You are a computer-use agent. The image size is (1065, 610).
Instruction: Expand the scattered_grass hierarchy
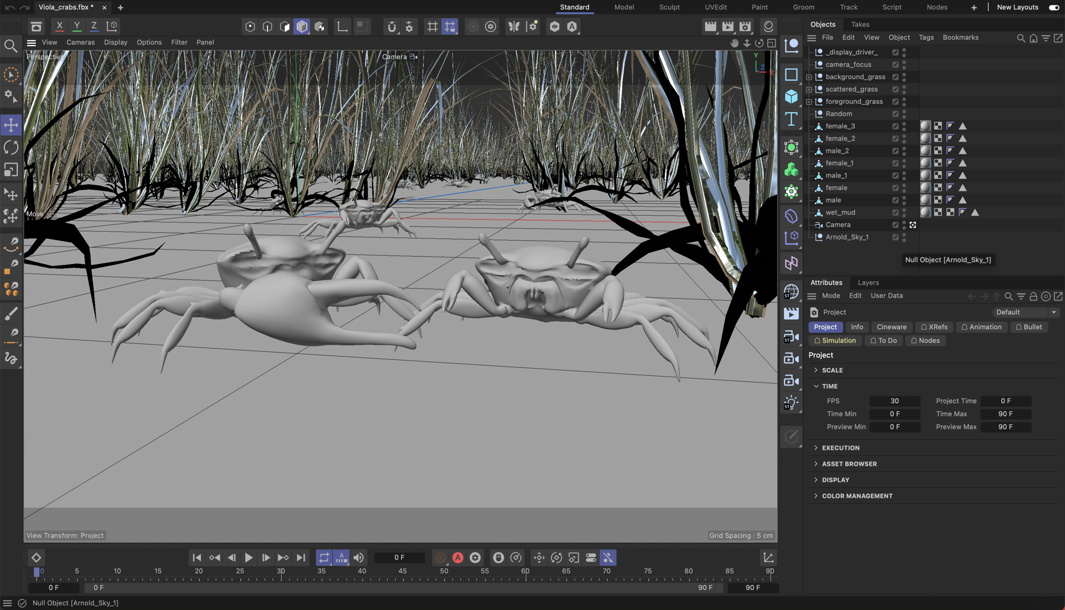click(x=809, y=89)
